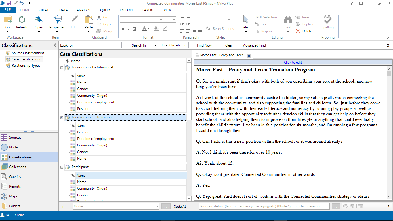Click the Reset Settings style icon
Screen dimensions: 393x221
(x=208, y=29)
